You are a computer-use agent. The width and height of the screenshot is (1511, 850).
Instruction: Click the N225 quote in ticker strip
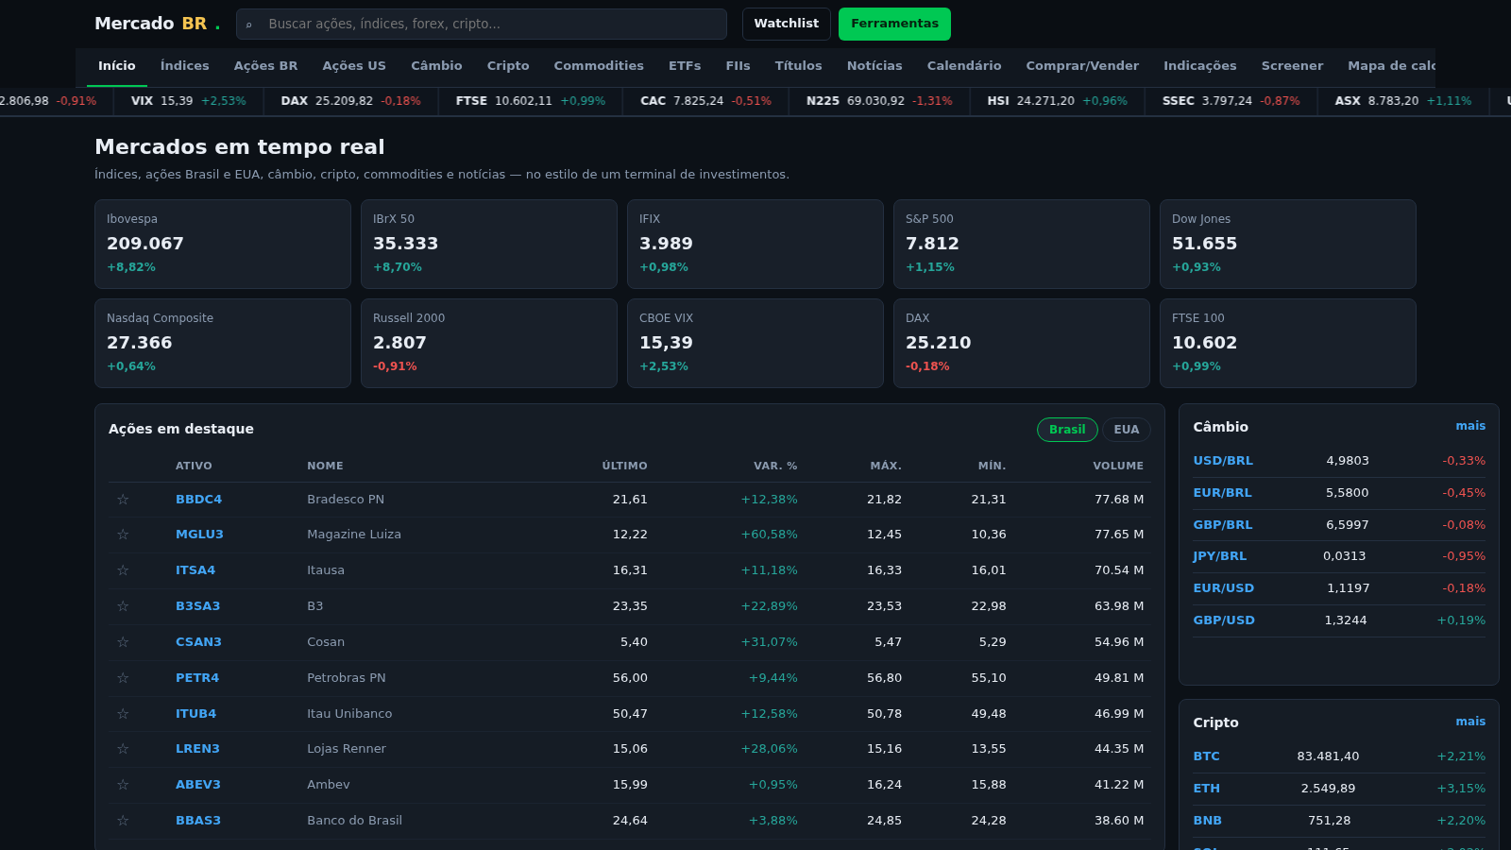tap(879, 101)
